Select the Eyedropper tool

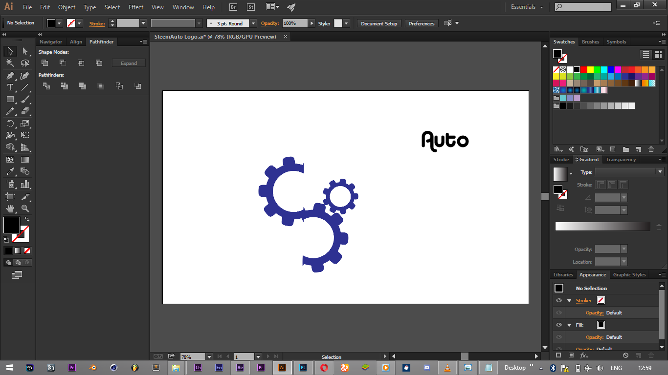(10, 171)
